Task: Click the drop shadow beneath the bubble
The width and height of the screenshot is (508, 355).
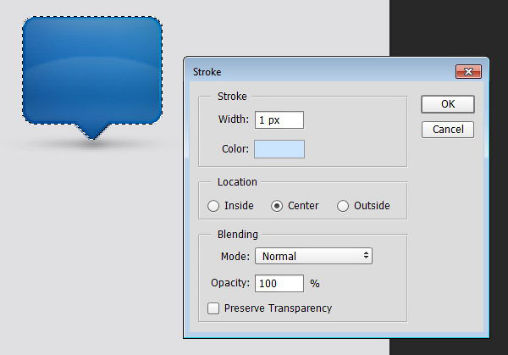Action: click(92, 144)
